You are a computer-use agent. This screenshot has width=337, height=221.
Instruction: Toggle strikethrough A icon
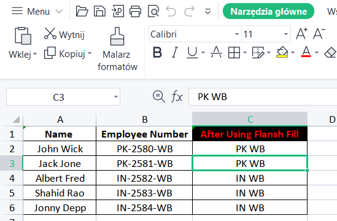[x=216, y=52]
